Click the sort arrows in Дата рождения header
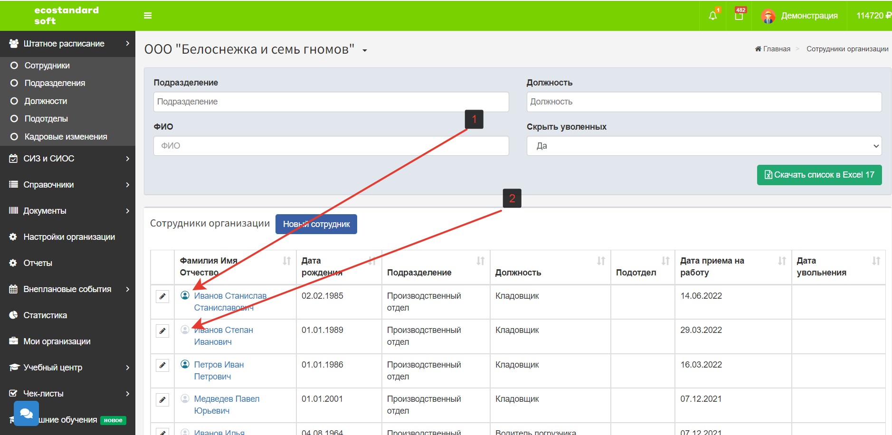The height and width of the screenshot is (435, 892). click(x=372, y=261)
